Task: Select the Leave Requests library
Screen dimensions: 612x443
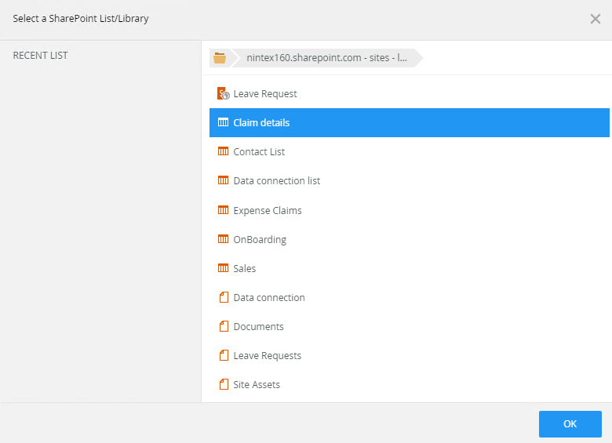Action: (x=267, y=356)
